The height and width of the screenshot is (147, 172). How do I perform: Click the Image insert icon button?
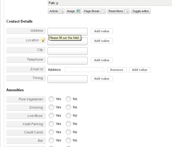coord(73,11)
